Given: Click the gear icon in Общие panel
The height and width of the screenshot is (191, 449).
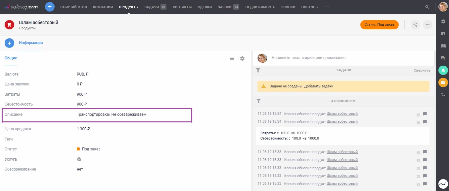Looking at the screenshot, I should (x=242, y=58).
